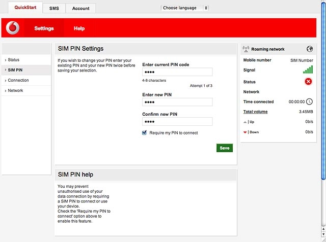Focus the Enter current PIN code field
This screenshot has height=242, width=326.
coord(177,72)
